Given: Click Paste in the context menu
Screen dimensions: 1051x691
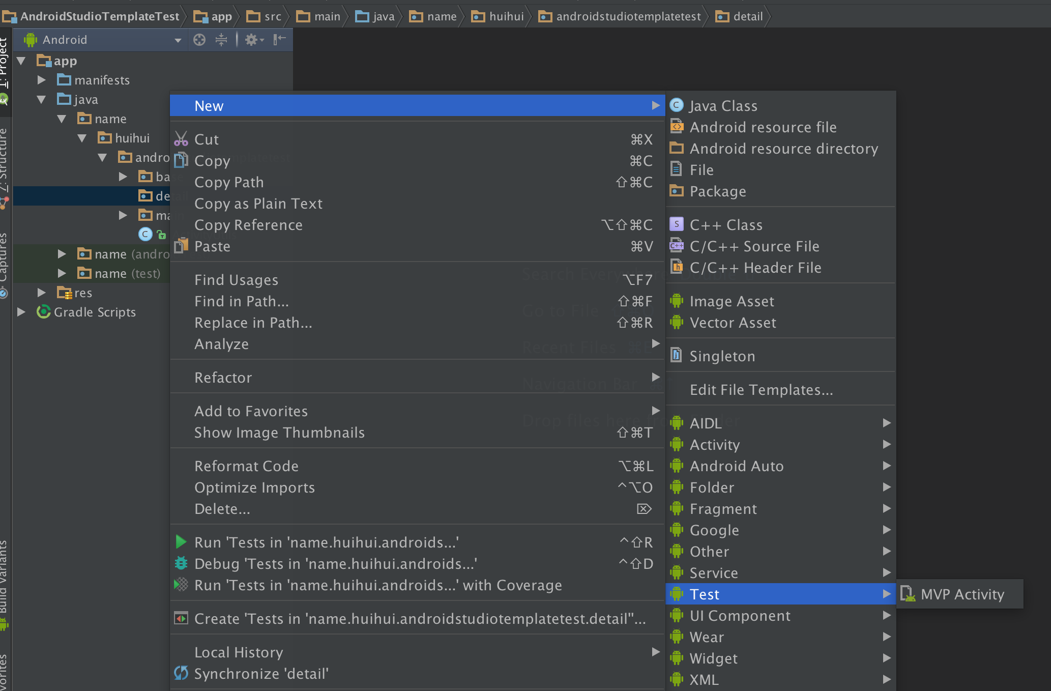Looking at the screenshot, I should click(417, 246).
